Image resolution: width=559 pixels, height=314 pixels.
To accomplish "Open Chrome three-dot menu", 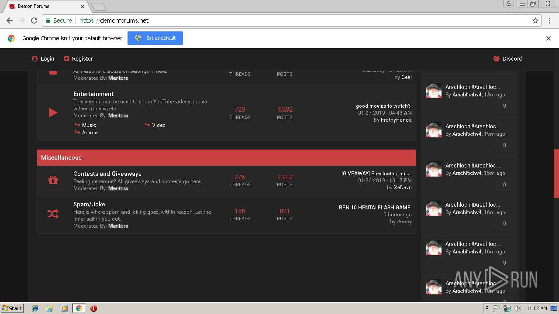I will pyautogui.click(x=549, y=20).
